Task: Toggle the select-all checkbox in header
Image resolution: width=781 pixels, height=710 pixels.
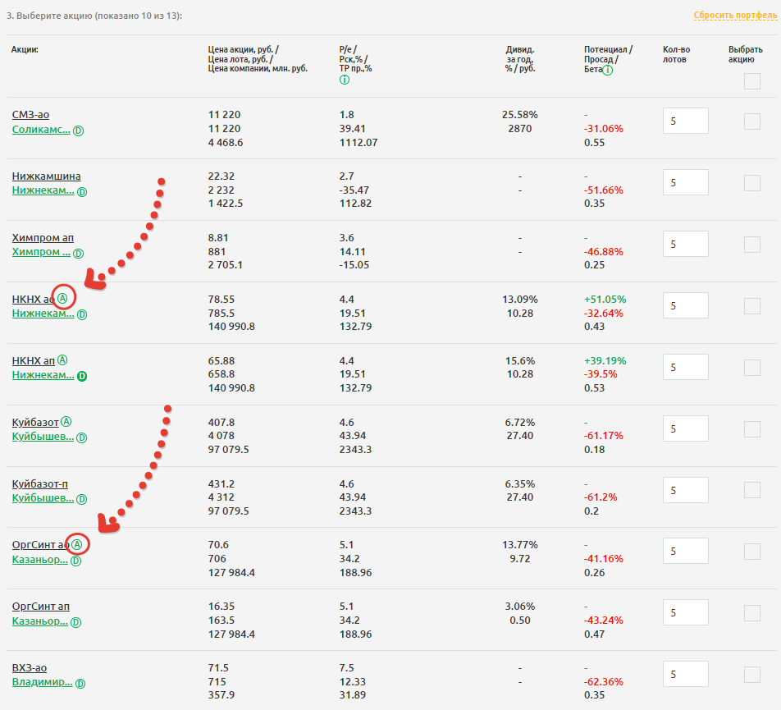Action: 751,81
